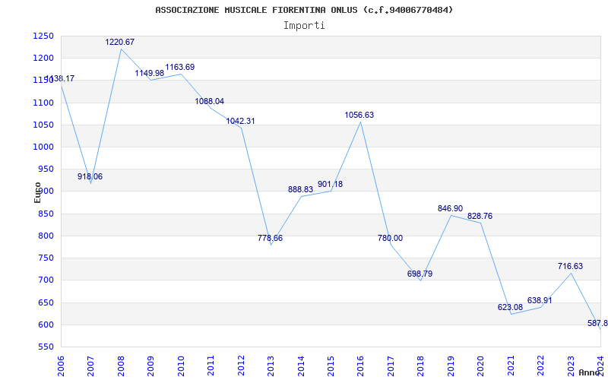Select the 650 y-axis value
The image size is (608, 380).
[x=46, y=302]
